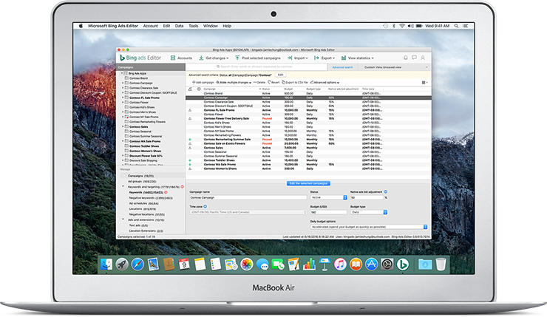Click green plus icon on Contoso Toddler Shoes row
The image size is (547, 317).
coord(190,160)
